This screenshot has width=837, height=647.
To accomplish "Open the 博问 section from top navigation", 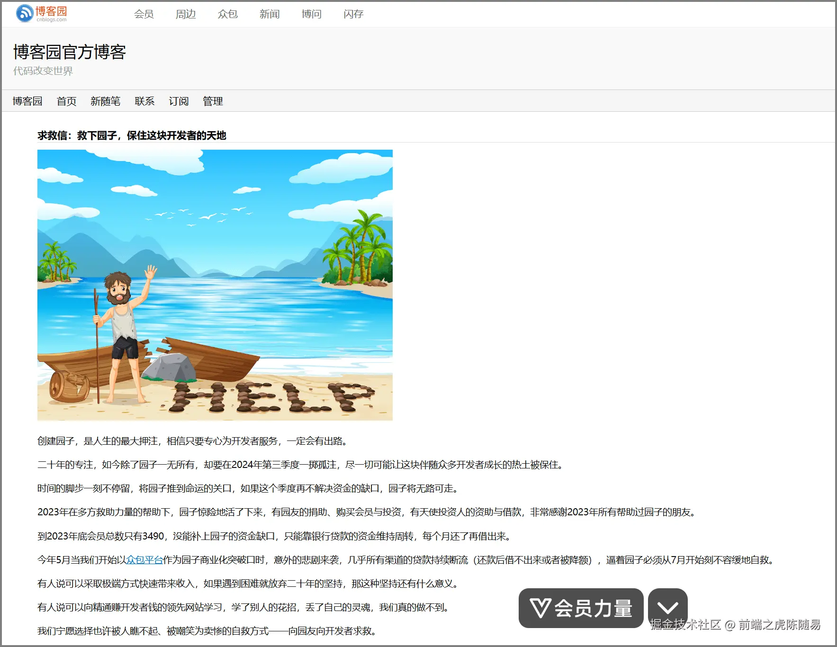I will 311,14.
